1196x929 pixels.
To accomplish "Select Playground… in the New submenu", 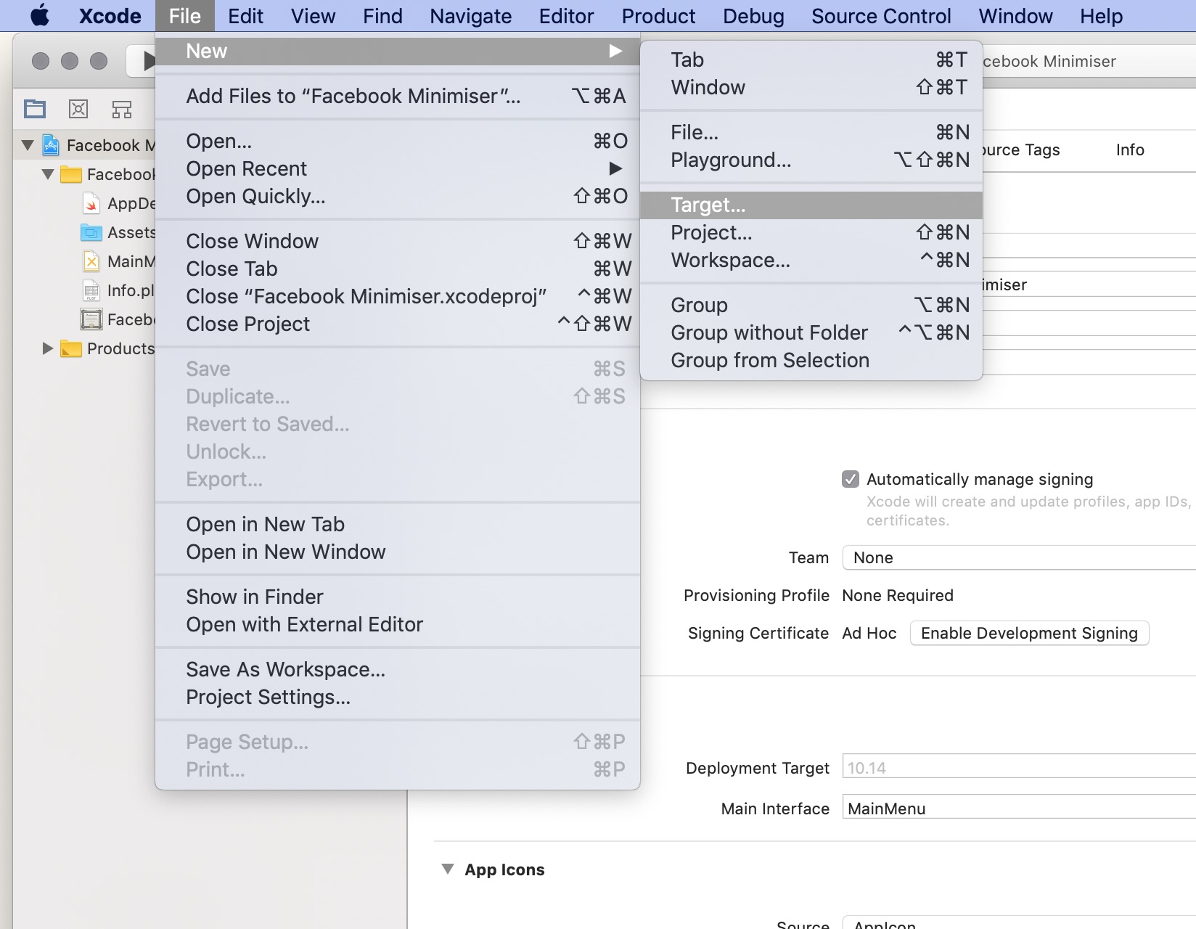I will coord(811,160).
